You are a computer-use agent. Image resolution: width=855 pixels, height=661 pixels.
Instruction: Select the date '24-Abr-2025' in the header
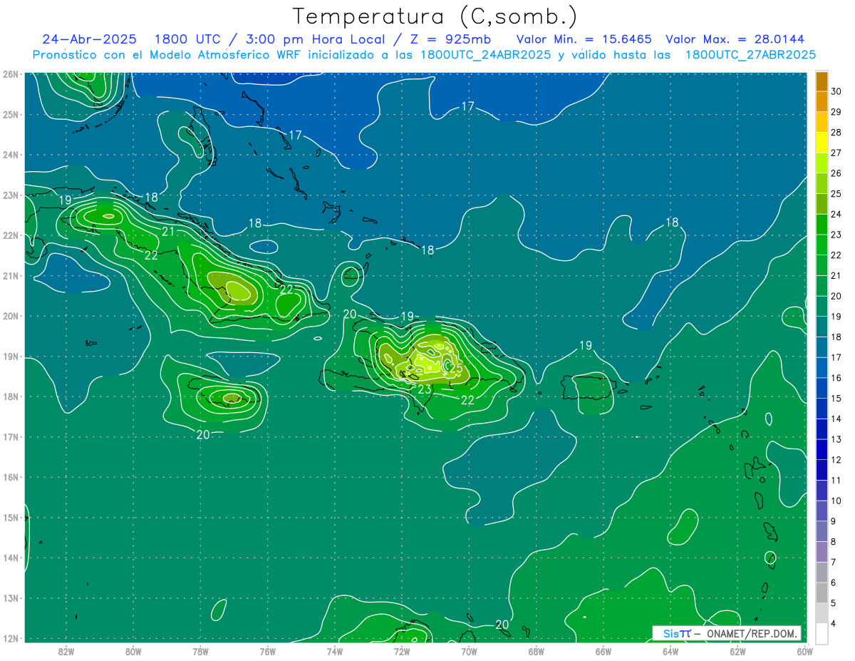89,39
